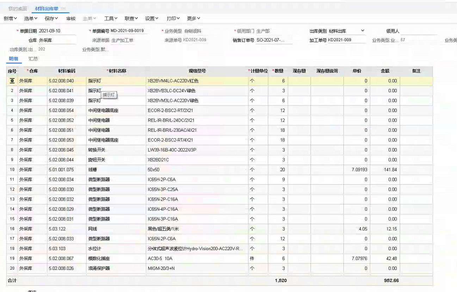This screenshot has height=292, width=457.
Task: Open the 工具 dropdown menu
Action: [x=111, y=19]
